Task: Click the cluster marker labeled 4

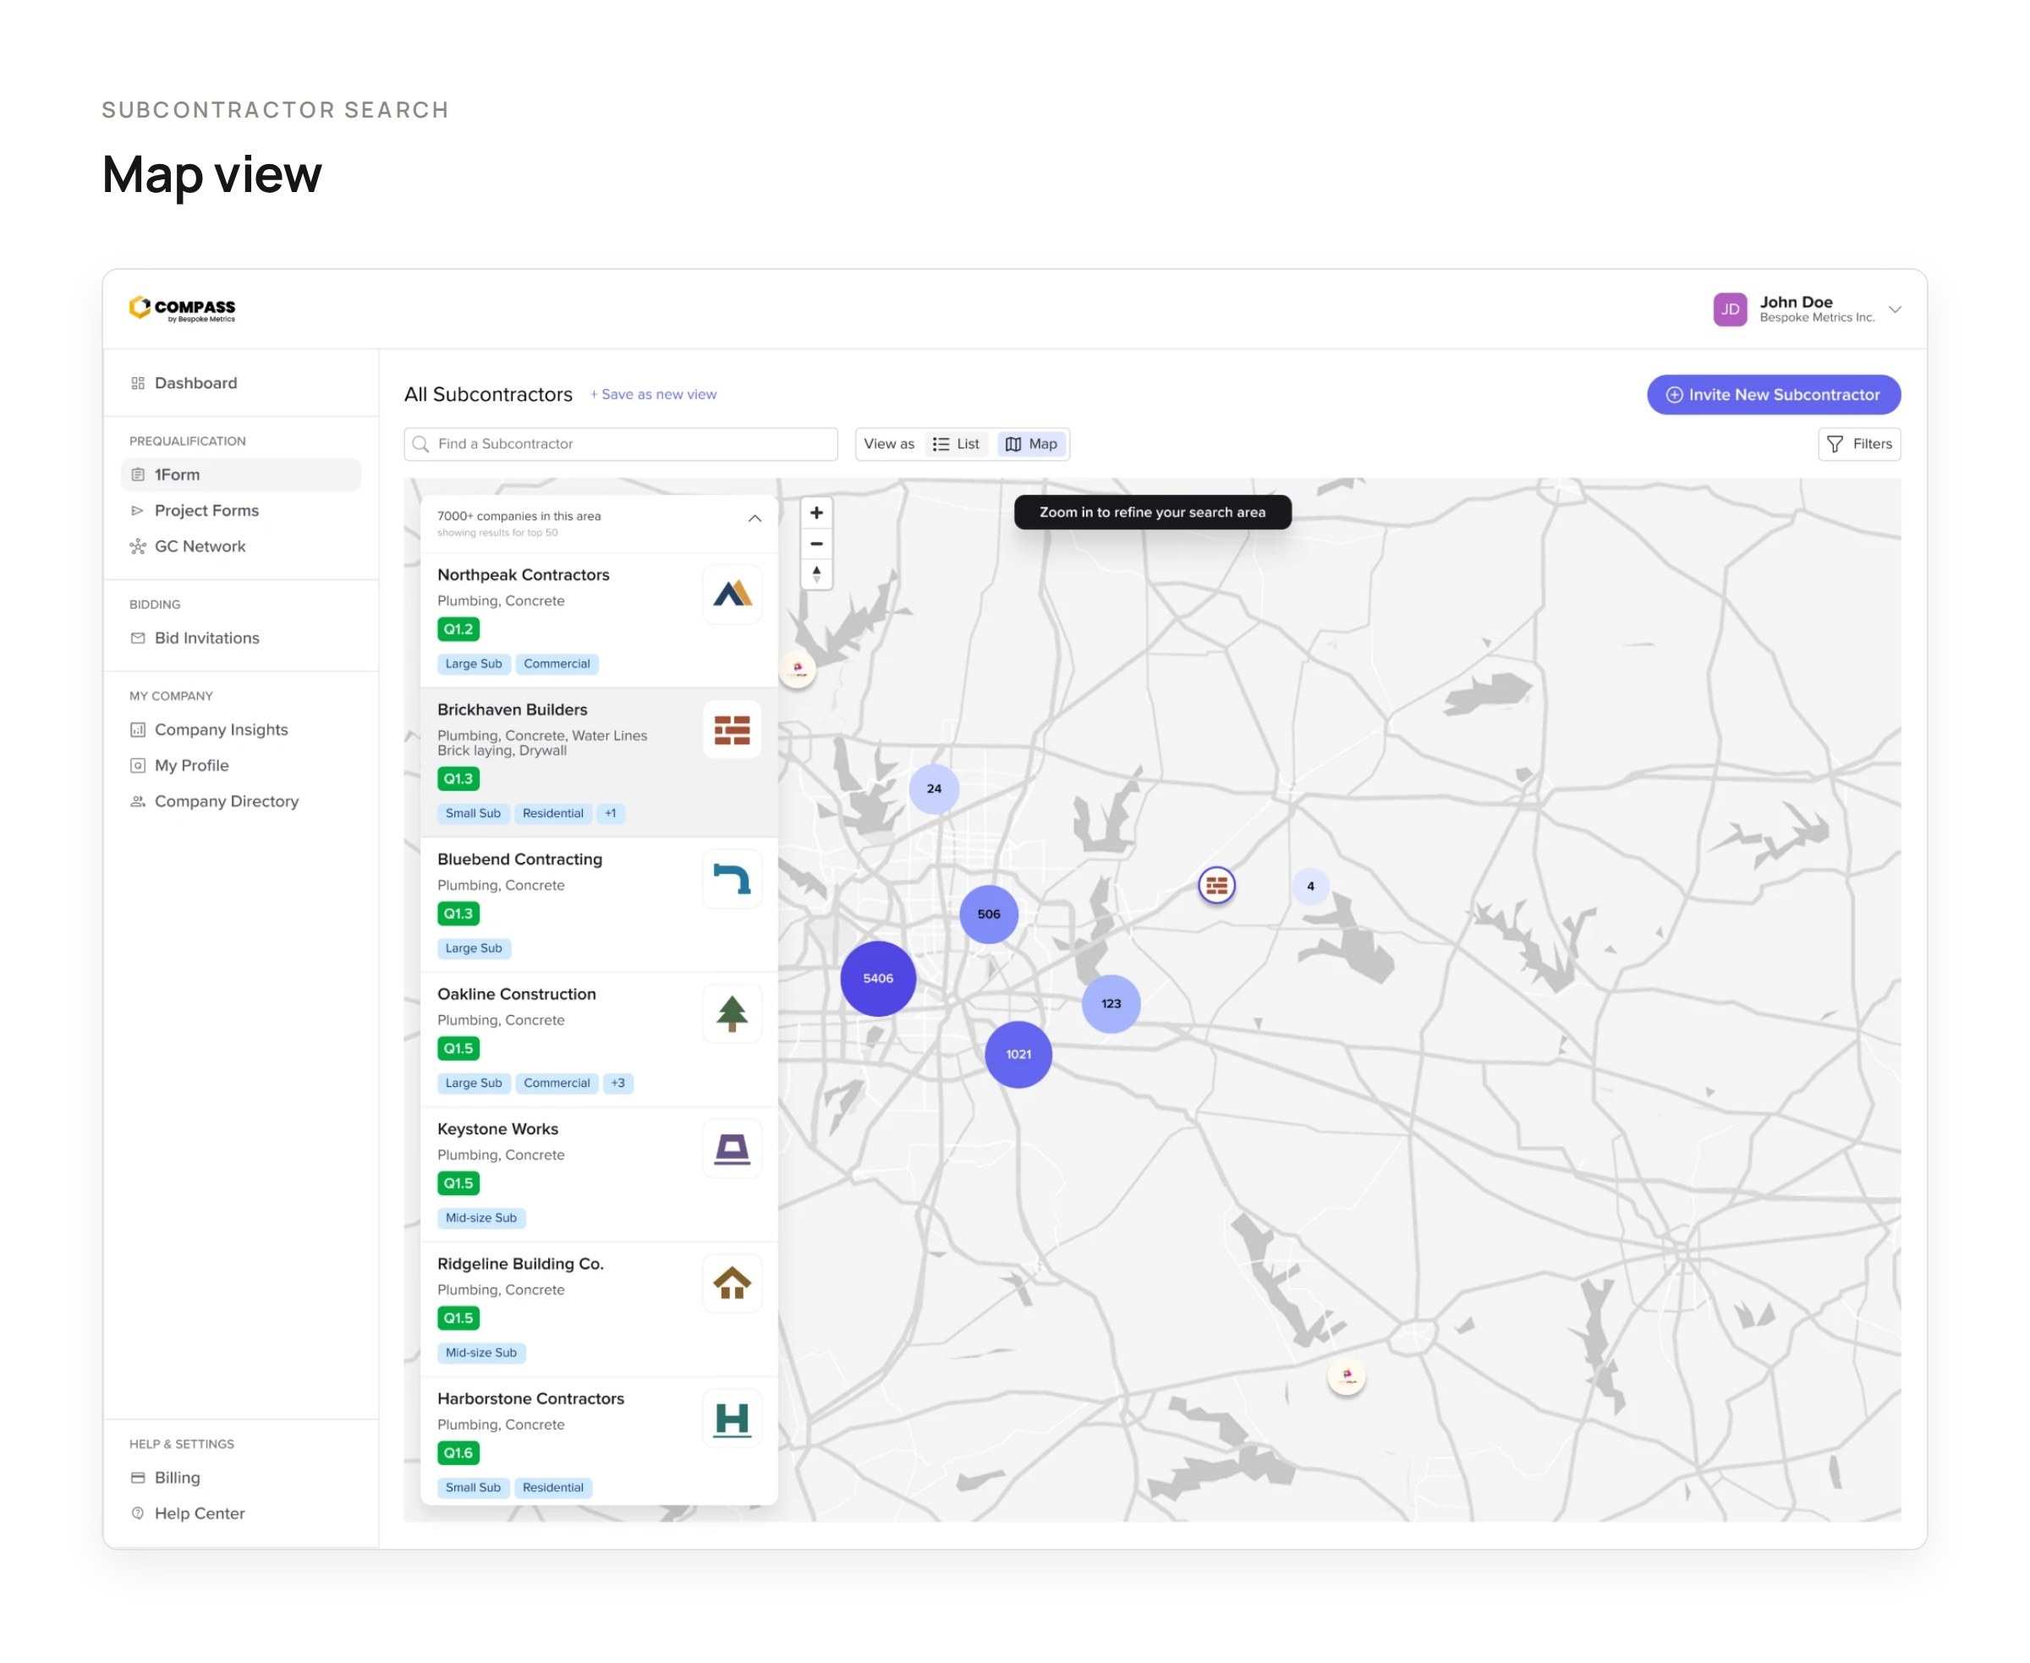Action: [x=1309, y=887]
